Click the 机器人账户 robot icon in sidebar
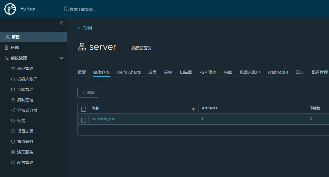The width and height of the screenshot is (329, 177). [x=13, y=79]
